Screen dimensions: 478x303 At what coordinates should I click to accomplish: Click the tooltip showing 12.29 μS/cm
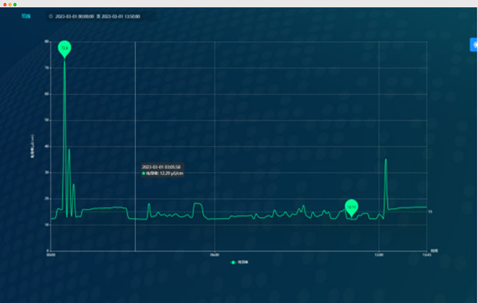tap(162, 171)
